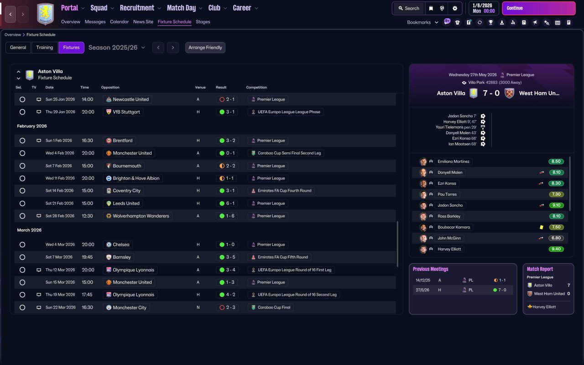Screen dimensions: 584x365
Task: Open the News Site sub-tab
Action: click(143, 22)
